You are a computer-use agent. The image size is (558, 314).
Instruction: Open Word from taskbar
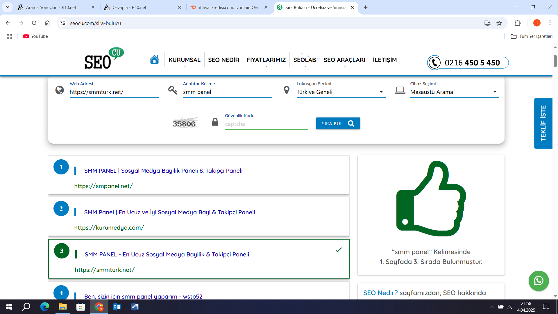point(135,307)
